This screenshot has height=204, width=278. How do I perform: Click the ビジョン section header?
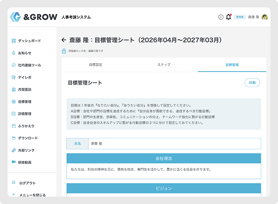pyautogui.click(x=164, y=188)
